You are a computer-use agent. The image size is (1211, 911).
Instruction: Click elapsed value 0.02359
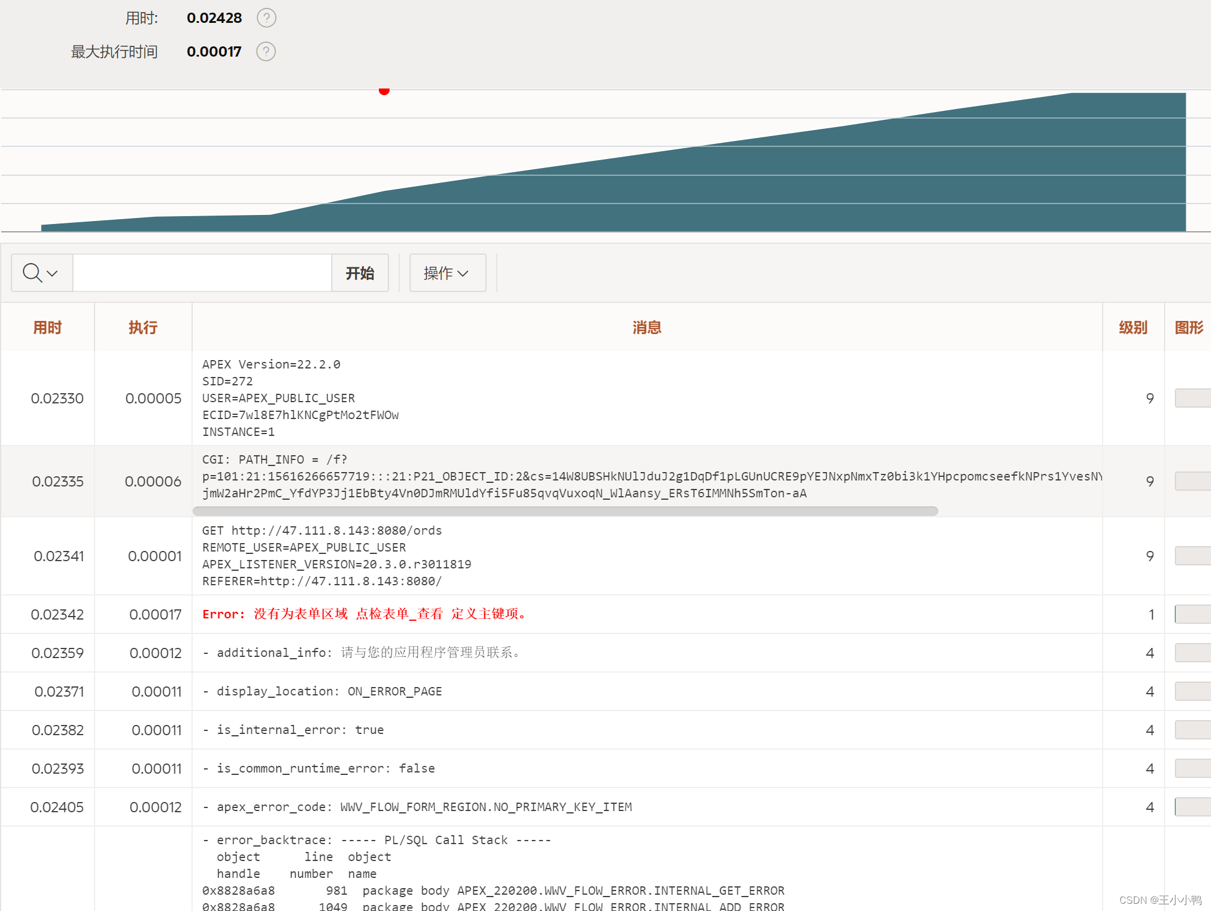(57, 653)
